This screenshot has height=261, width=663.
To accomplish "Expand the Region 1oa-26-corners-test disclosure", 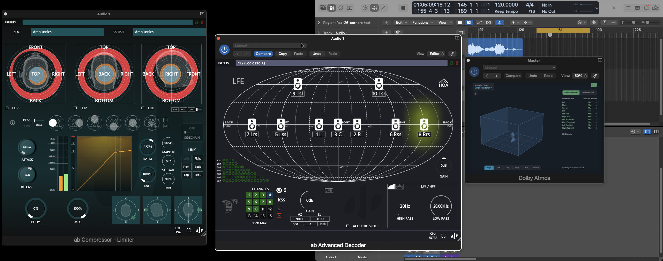I will (x=319, y=23).
